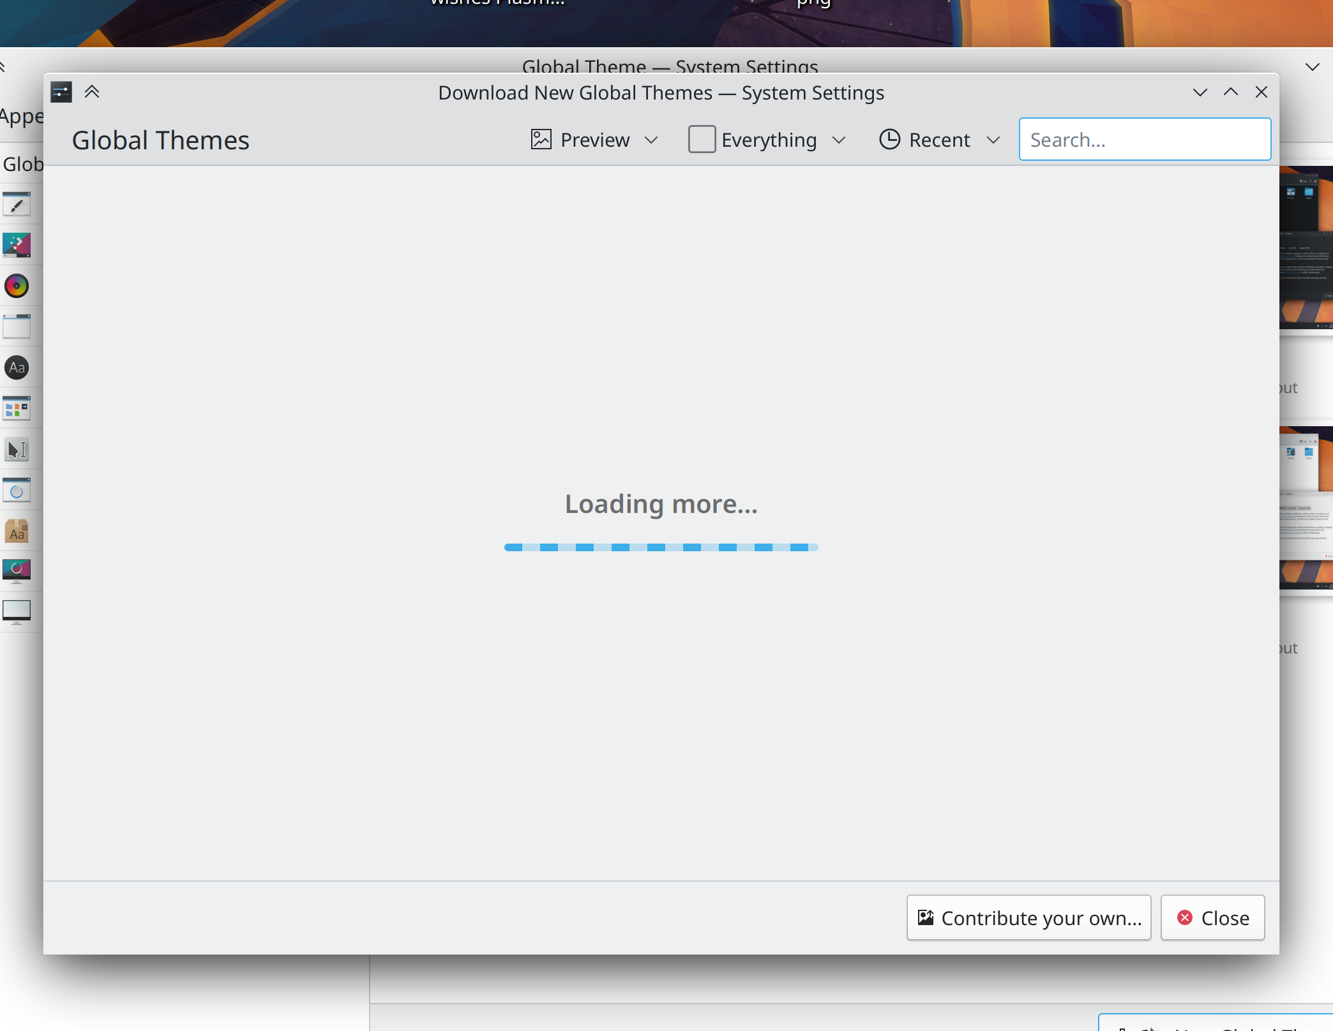Open the Splash Screen monitor icon

point(17,570)
